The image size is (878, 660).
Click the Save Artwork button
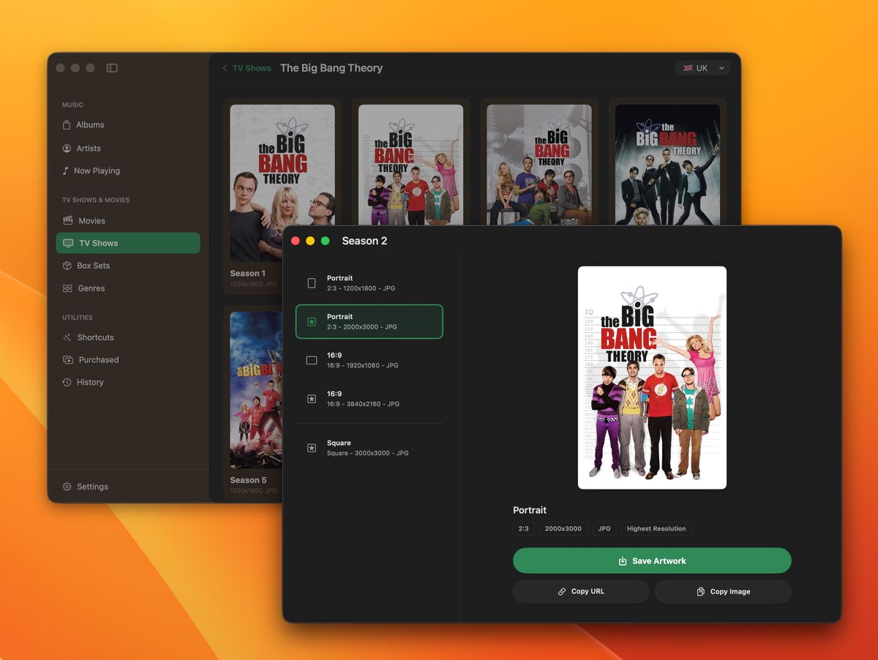(652, 561)
